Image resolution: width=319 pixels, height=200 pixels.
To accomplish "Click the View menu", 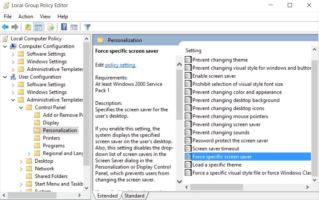I will coord(45,16).
